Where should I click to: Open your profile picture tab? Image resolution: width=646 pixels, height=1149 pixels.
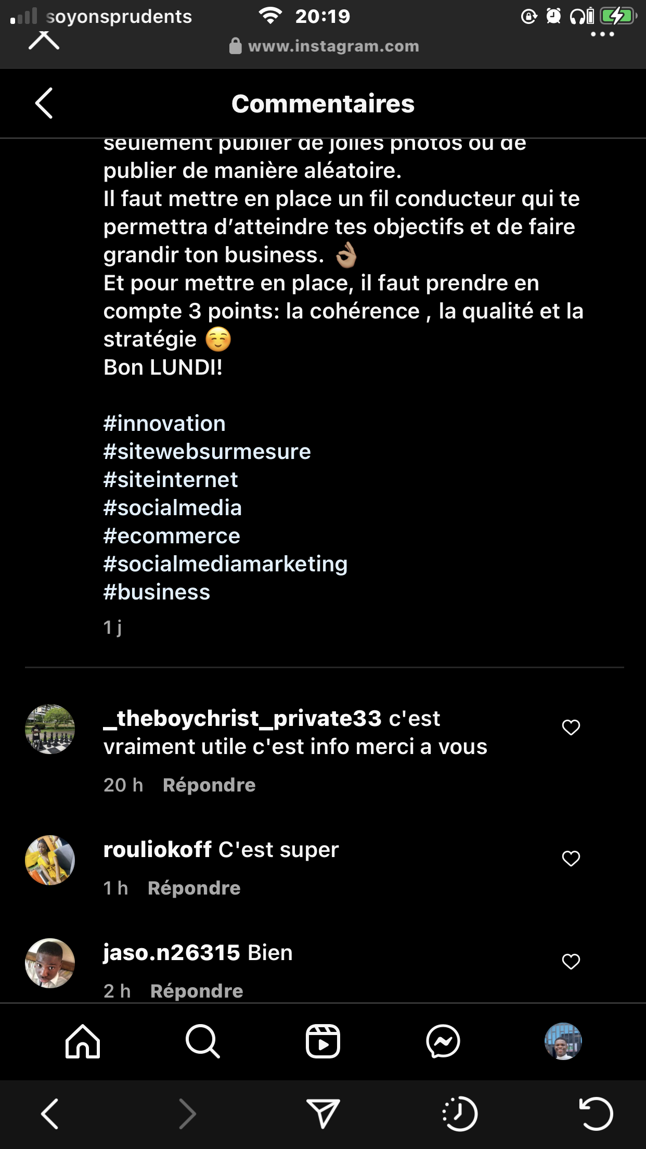point(563,1041)
